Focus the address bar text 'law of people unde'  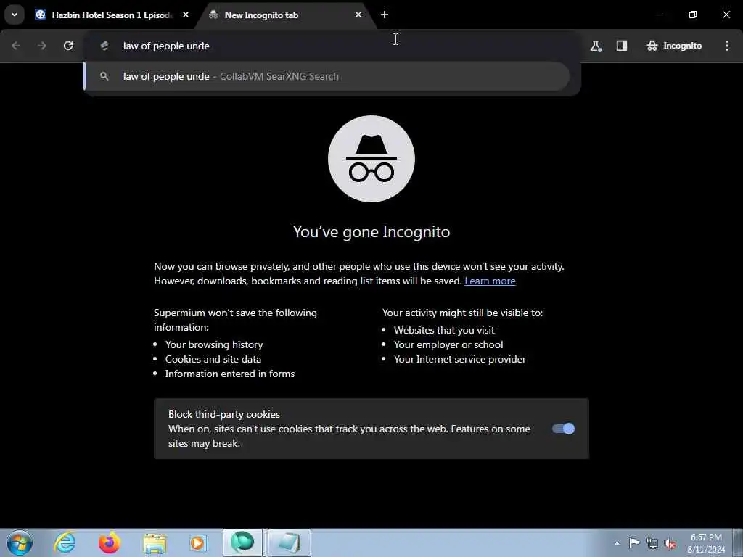(166, 46)
